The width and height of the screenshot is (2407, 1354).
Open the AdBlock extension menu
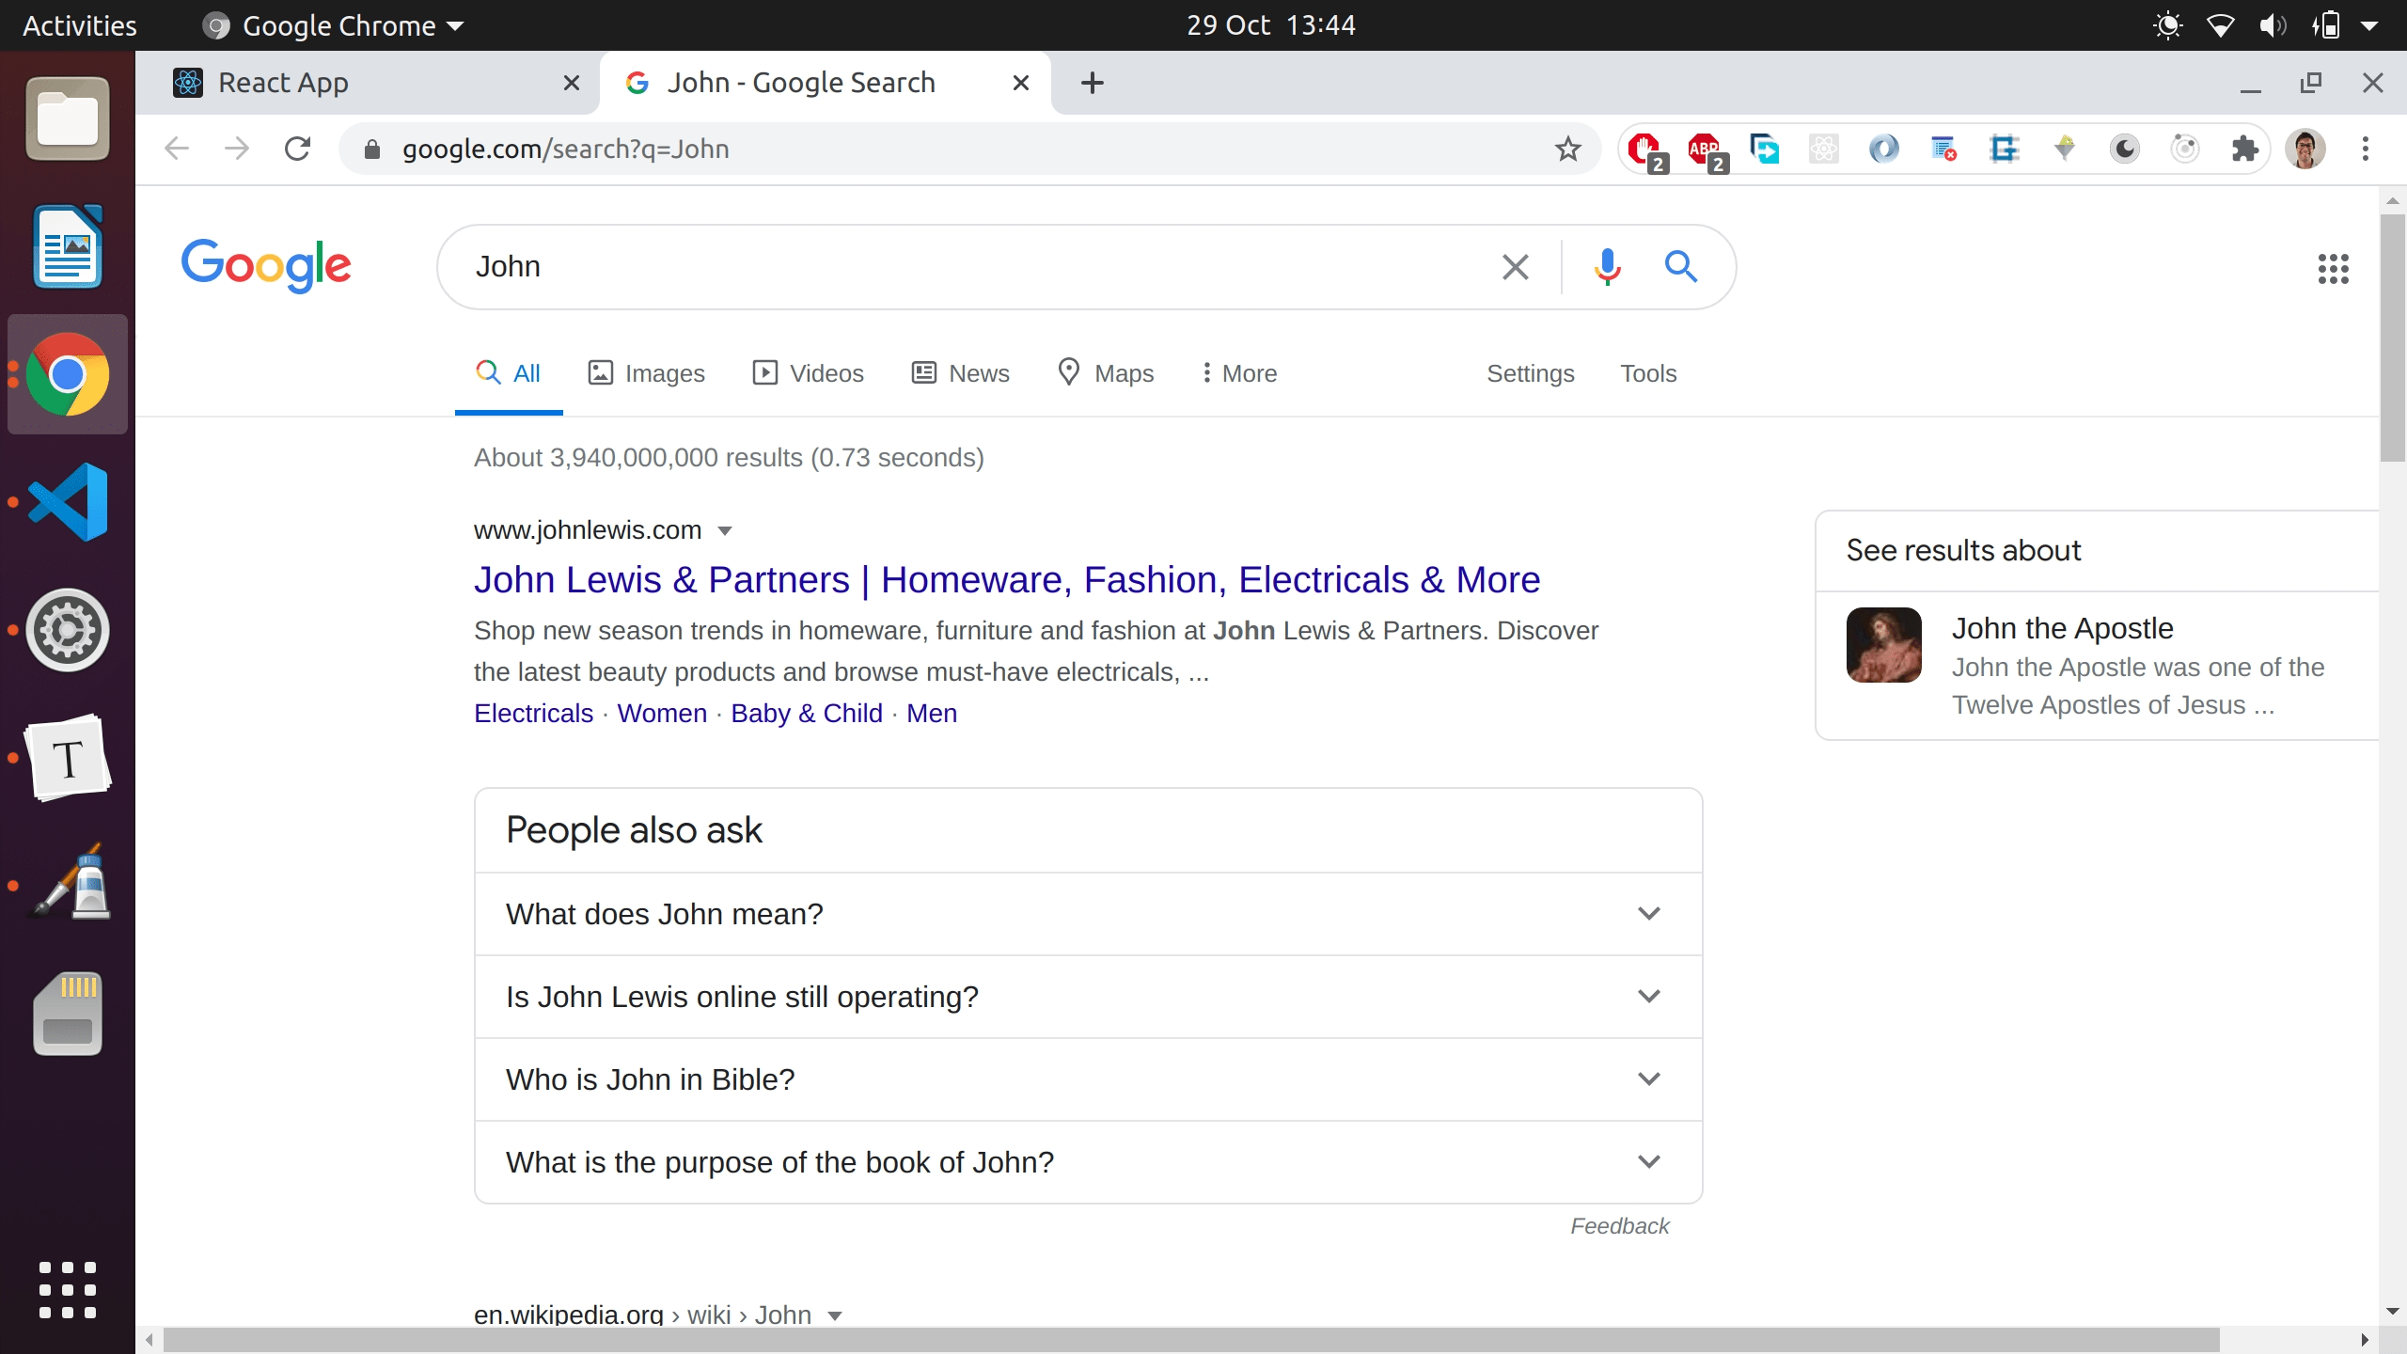click(x=1644, y=149)
